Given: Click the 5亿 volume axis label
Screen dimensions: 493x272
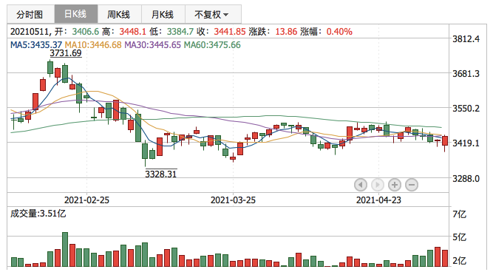Looking at the screenshot, I should (x=459, y=237).
